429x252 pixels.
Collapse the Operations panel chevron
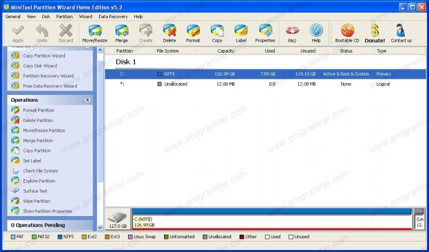click(87, 100)
